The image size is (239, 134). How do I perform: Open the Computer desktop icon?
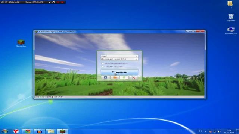[231, 31]
